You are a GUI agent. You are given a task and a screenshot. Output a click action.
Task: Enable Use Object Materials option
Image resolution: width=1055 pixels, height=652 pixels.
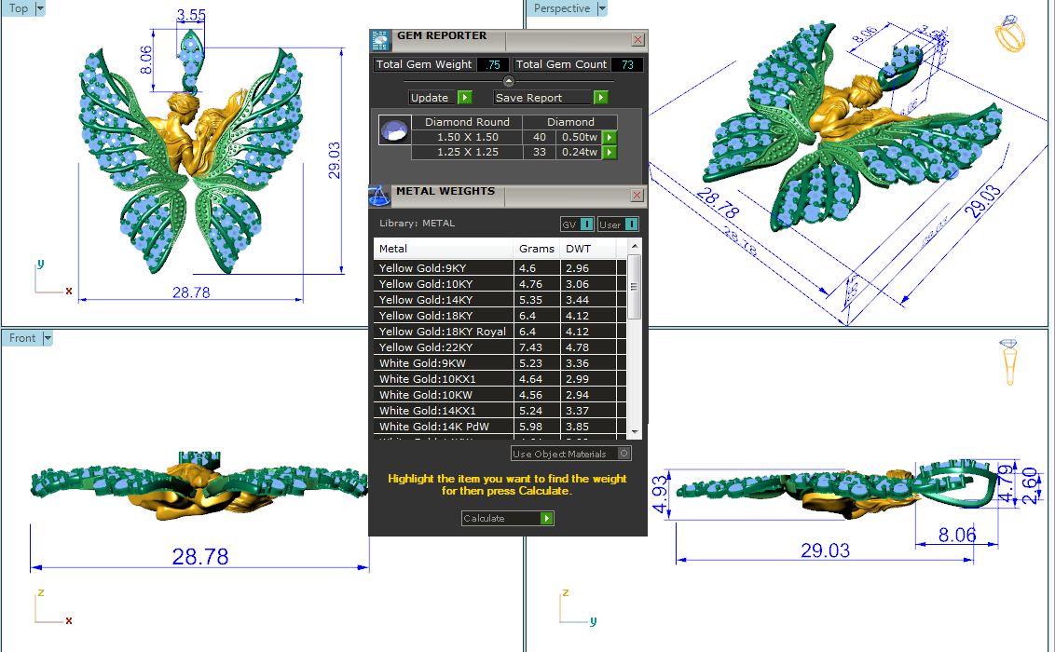click(x=624, y=454)
